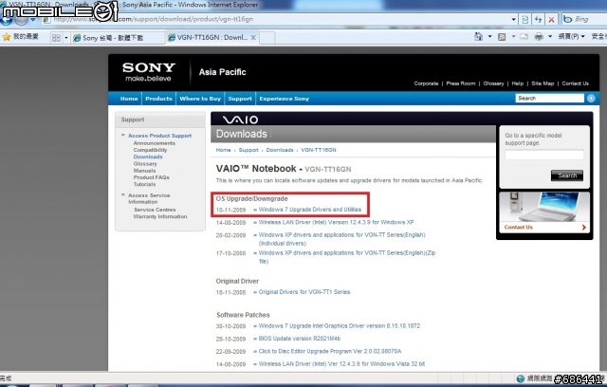Open Products in Sony navigation bar
607x387 pixels.
[x=158, y=99]
